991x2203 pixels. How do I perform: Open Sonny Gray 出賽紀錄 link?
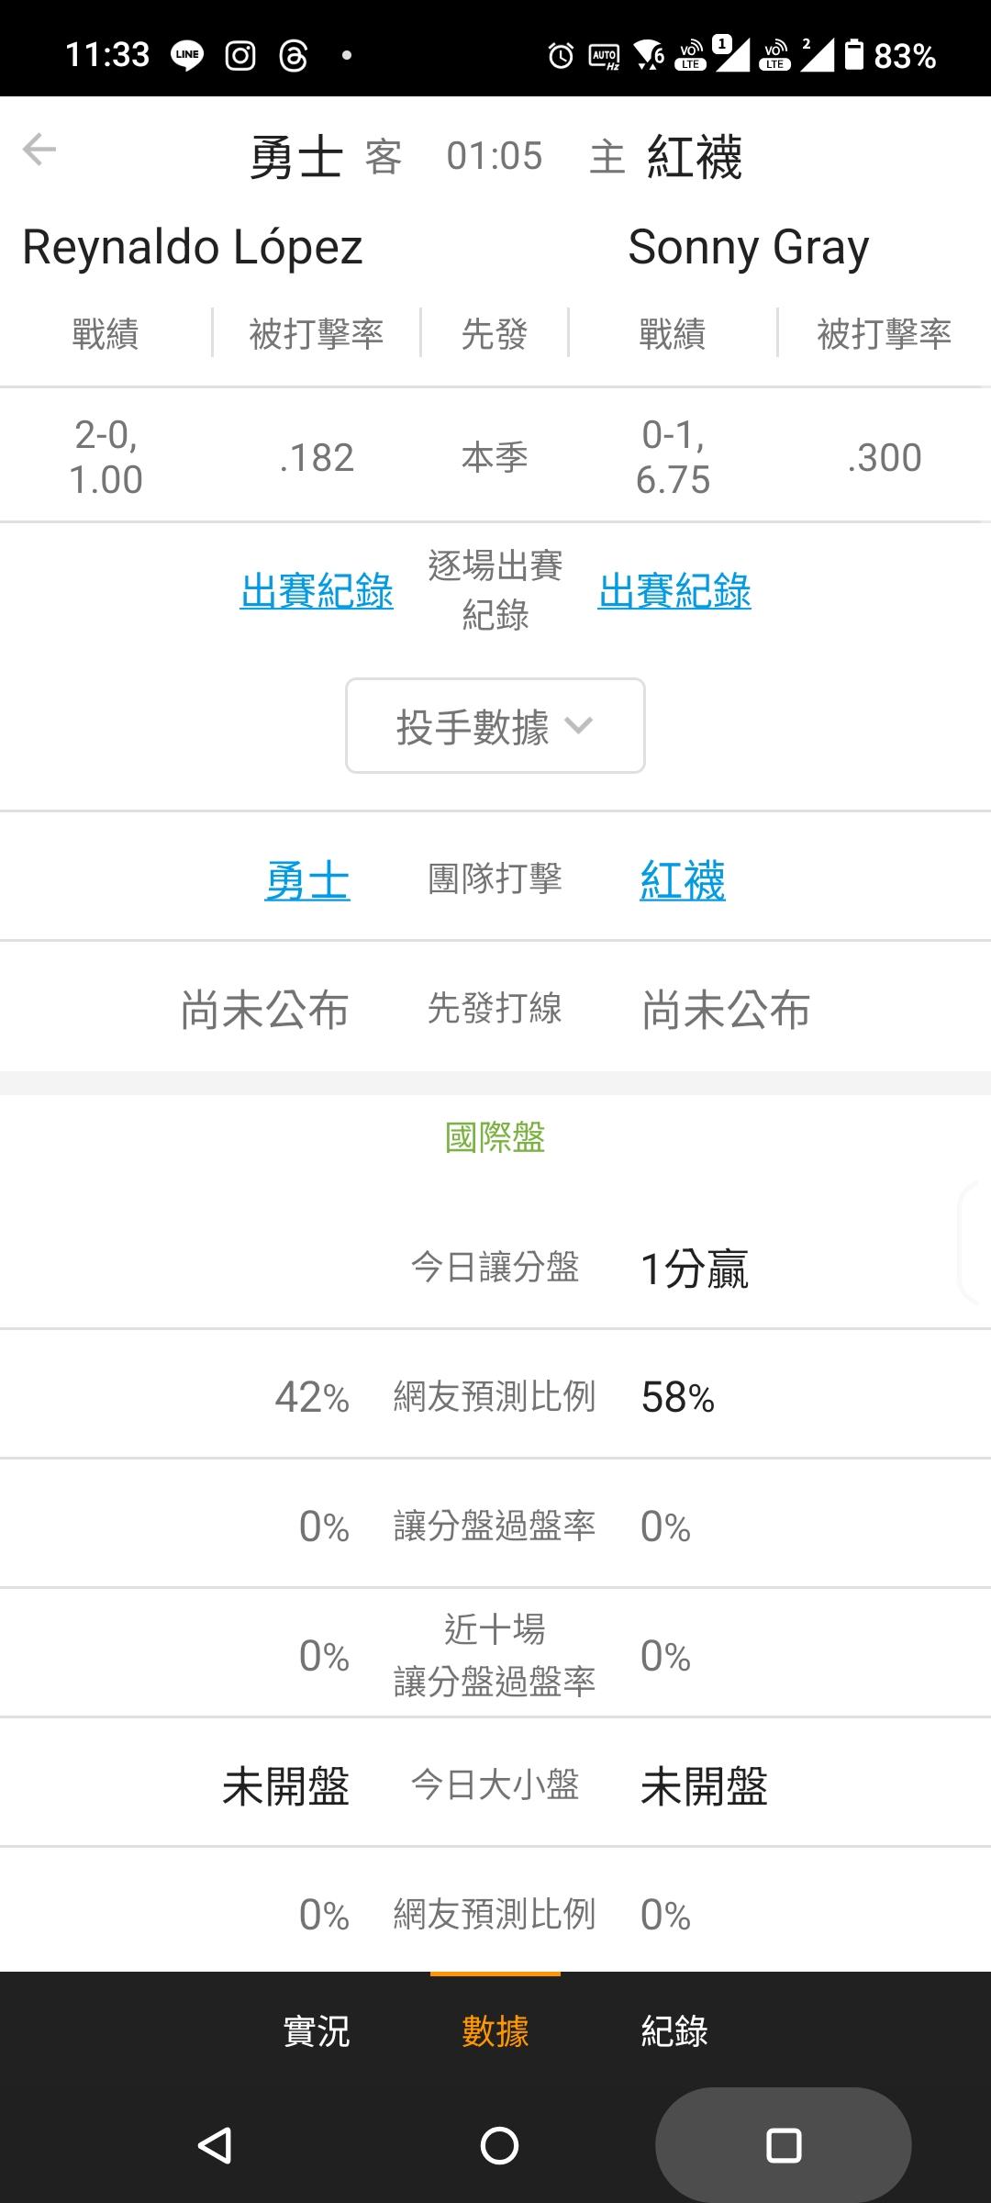[674, 591]
